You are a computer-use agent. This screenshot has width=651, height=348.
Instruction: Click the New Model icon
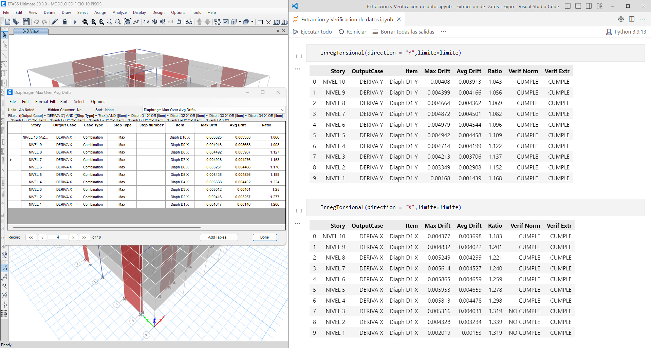(7, 22)
